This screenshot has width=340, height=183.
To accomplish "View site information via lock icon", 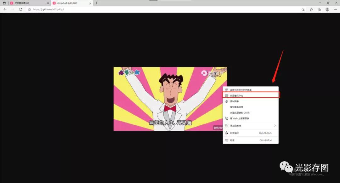I will pos(30,9).
